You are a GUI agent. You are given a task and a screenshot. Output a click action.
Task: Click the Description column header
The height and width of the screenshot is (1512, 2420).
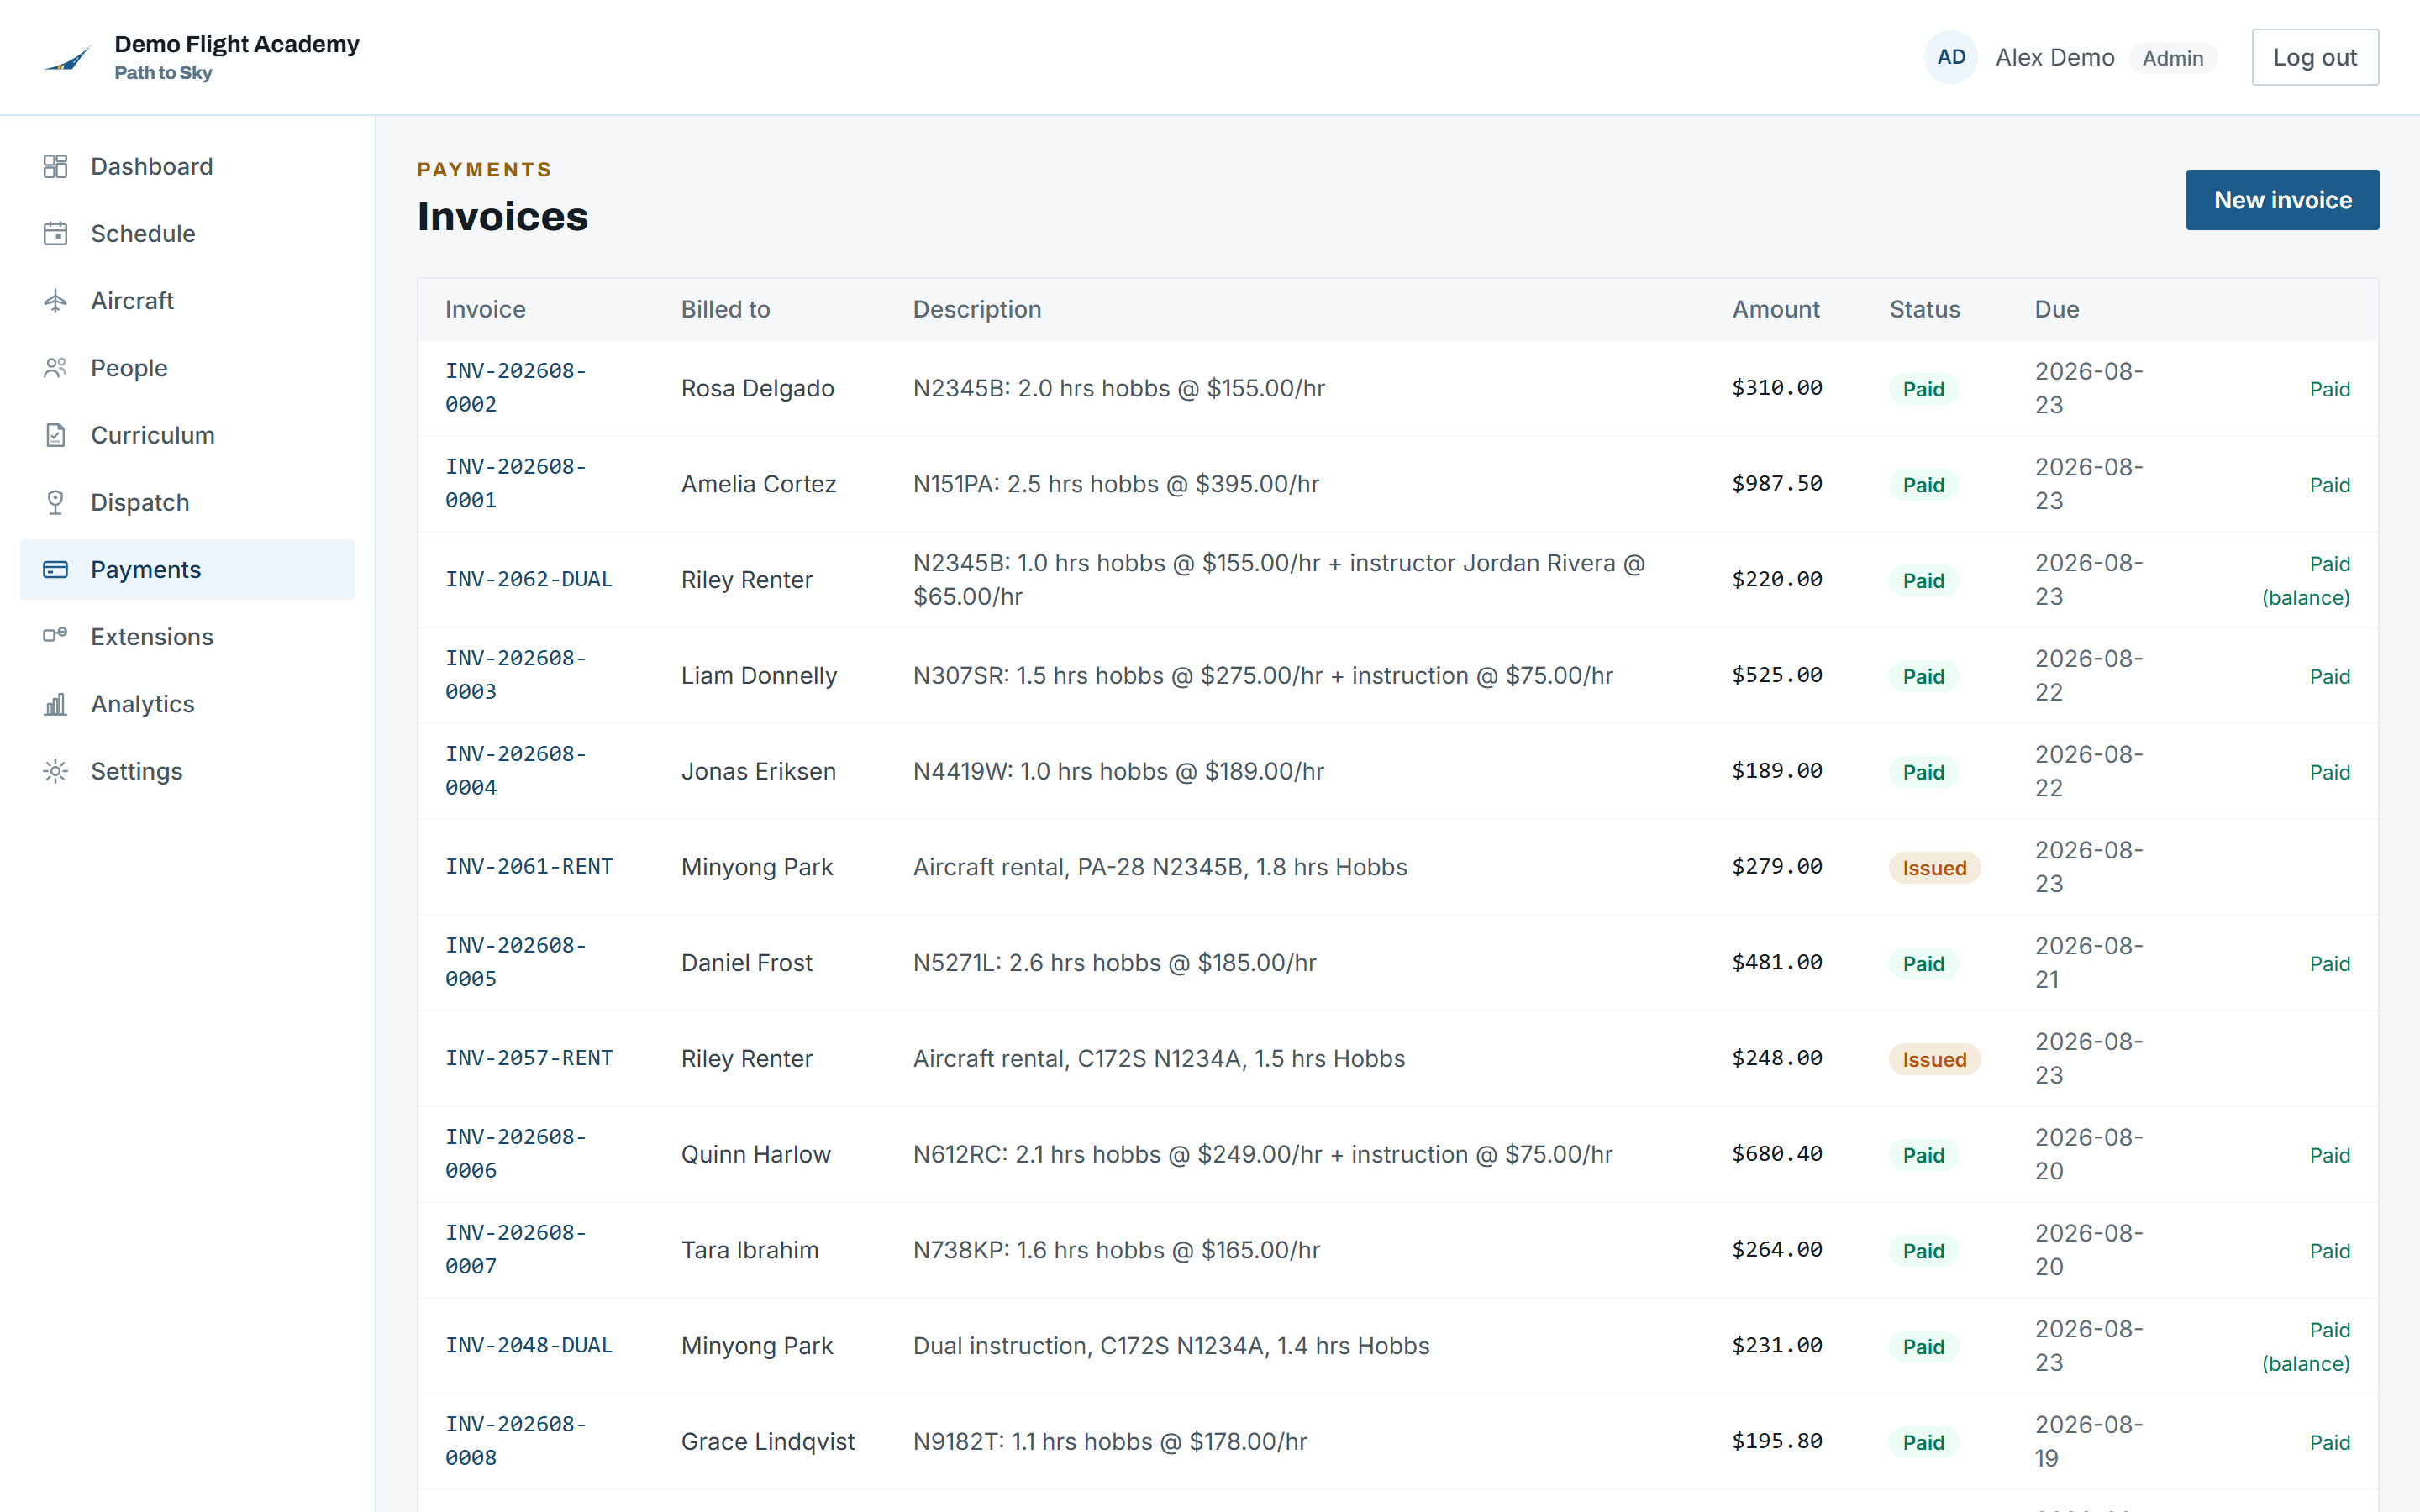coord(977,309)
